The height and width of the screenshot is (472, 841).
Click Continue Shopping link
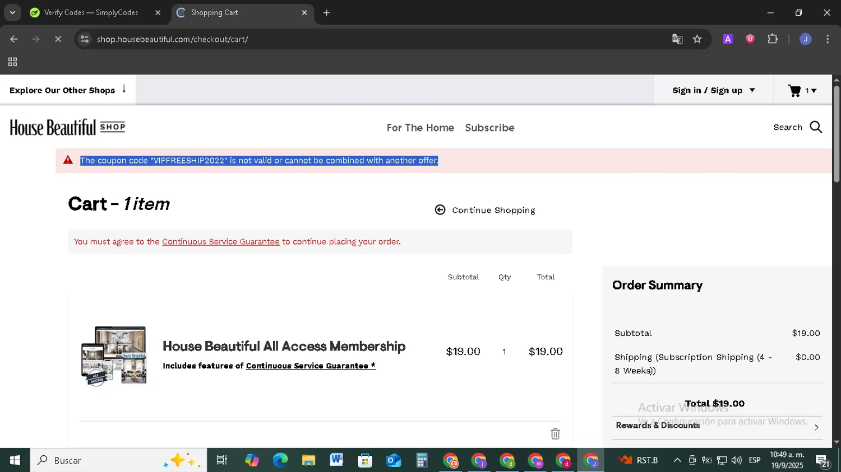(485, 210)
